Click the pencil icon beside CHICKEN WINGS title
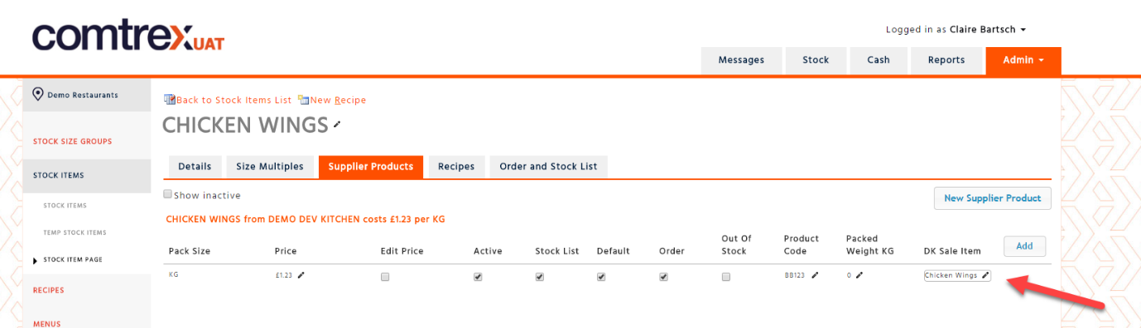Image resolution: width=1141 pixels, height=328 pixels. coord(337,126)
